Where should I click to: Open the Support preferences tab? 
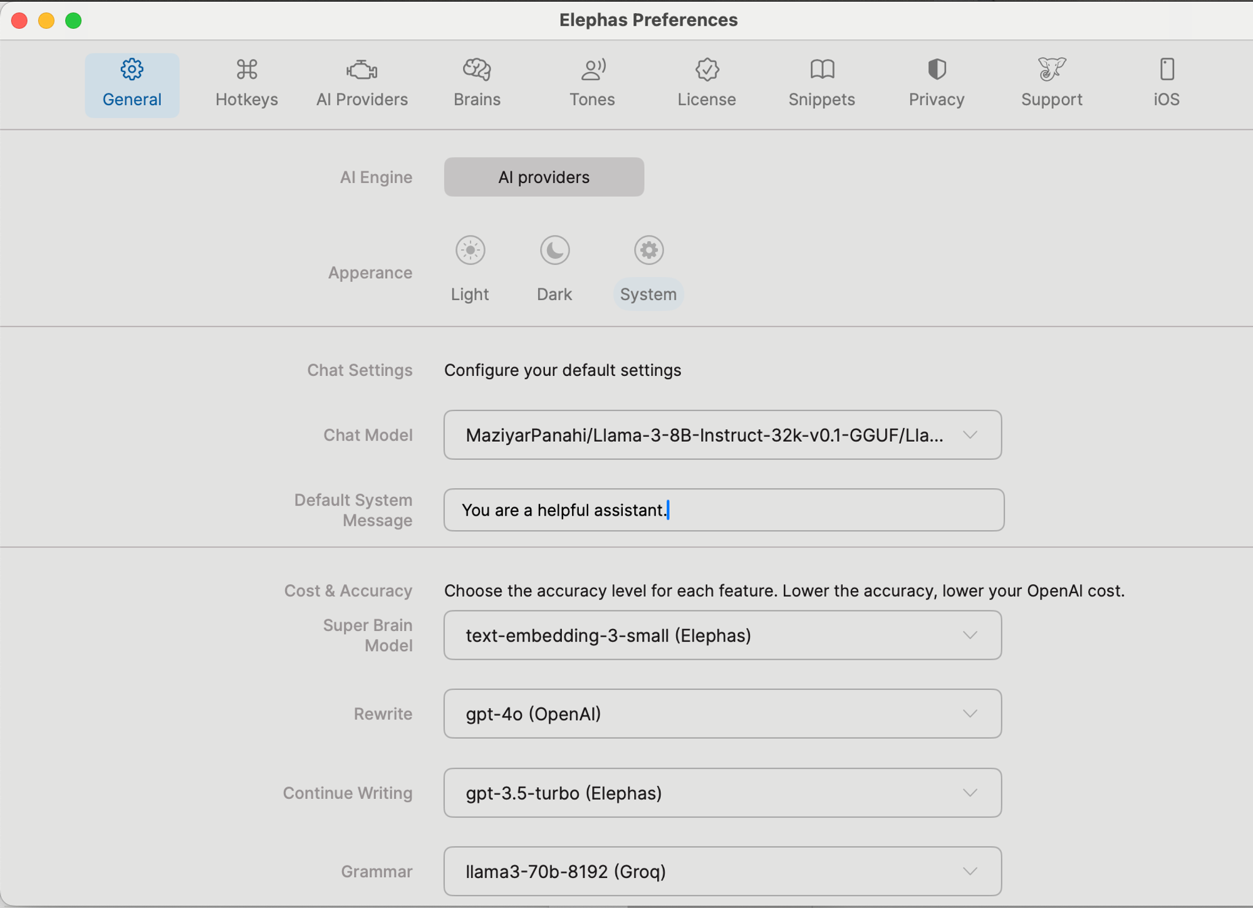point(1052,81)
